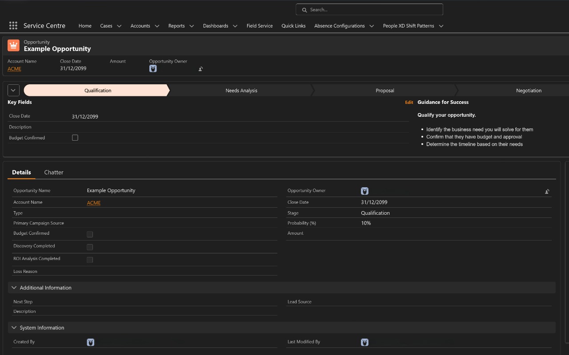
Task: Toggle Budget Confirmed checkbox in Details
Action: coord(90,234)
